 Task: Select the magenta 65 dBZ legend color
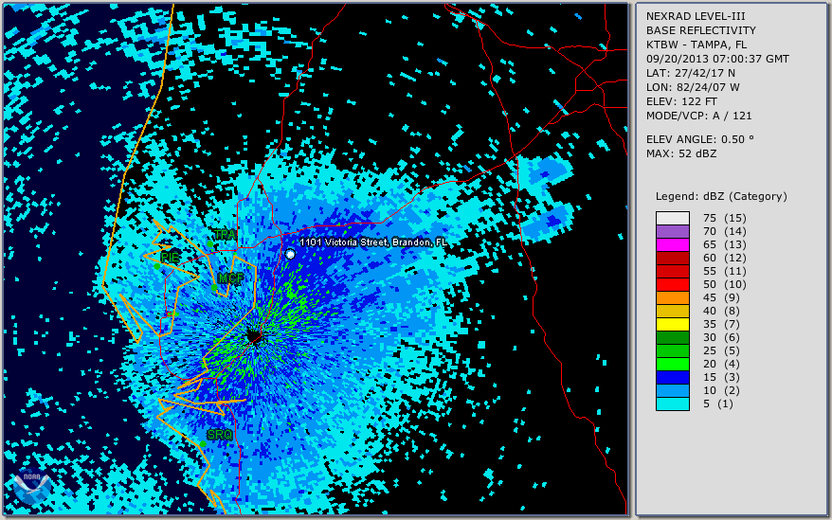tap(673, 245)
